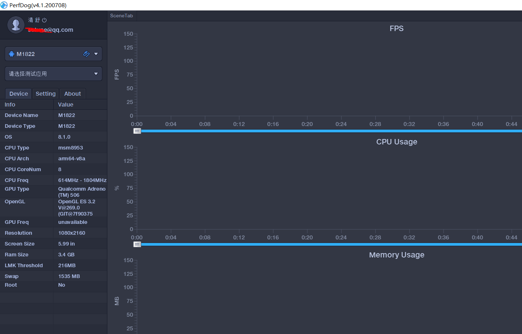The height and width of the screenshot is (334, 522).
Task: Select the Device Name row in the table
Action: pos(21,115)
